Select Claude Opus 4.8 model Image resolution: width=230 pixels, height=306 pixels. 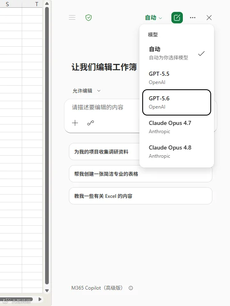tap(177, 152)
